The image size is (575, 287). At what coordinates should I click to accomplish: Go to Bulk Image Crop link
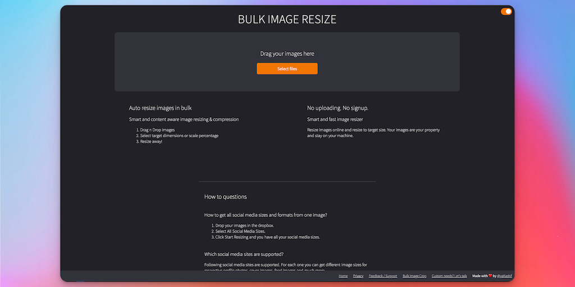pyautogui.click(x=414, y=276)
